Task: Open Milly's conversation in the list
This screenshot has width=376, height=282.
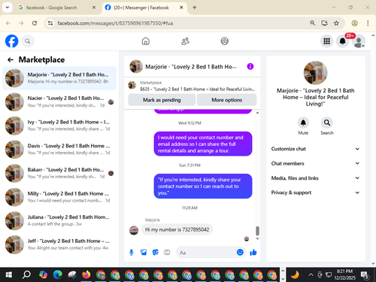Action: (59, 197)
